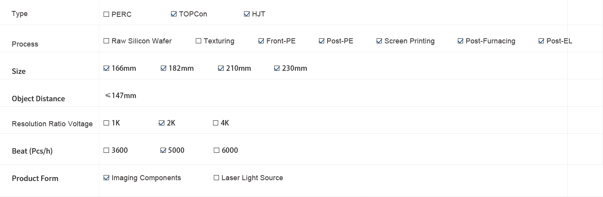Uncheck the 182mm size option
This screenshot has height=197, width=603.
[x=164, y=68]
